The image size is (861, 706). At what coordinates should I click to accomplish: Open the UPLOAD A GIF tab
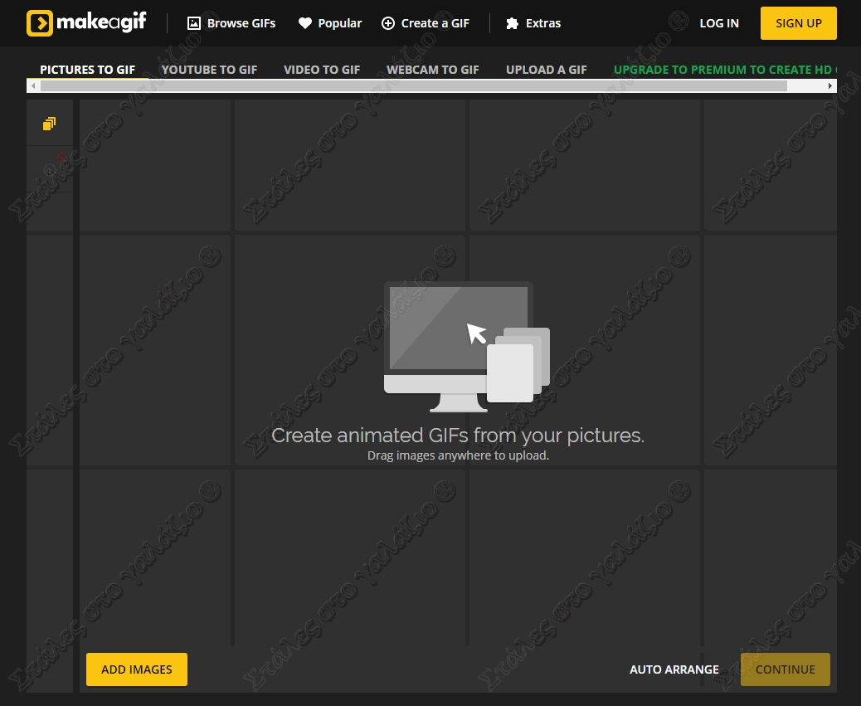tap(546, 70)
